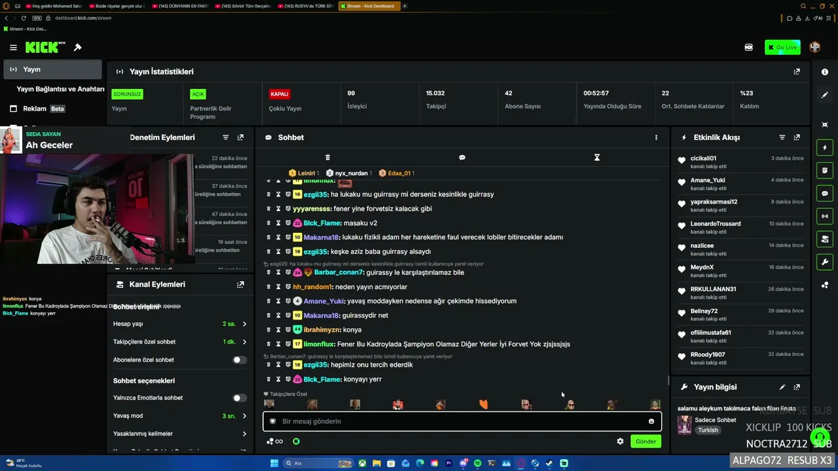The image size is (838, 471).
Task: Send message with Gönder button
Action: point(646,442)
